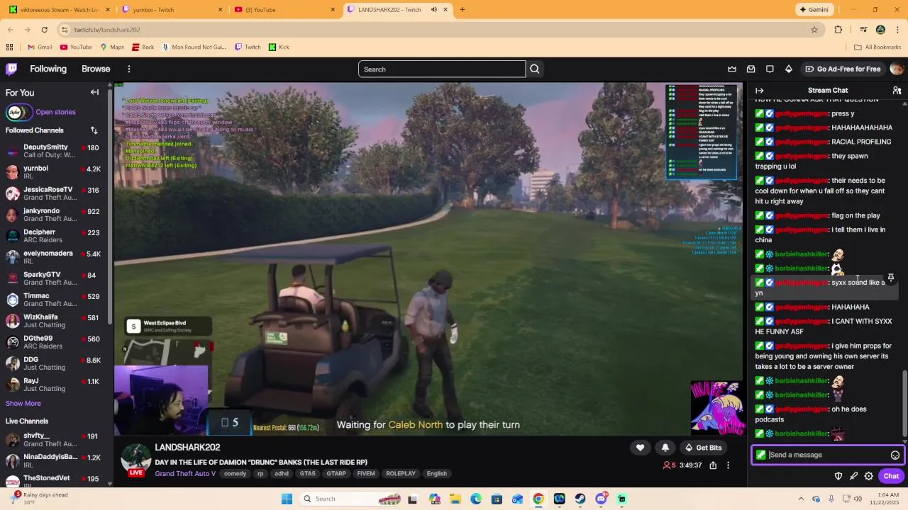Viewport: 908px width, 510px height.
Task: Click the search magnifier button
Action: click(x=535, y=69)
